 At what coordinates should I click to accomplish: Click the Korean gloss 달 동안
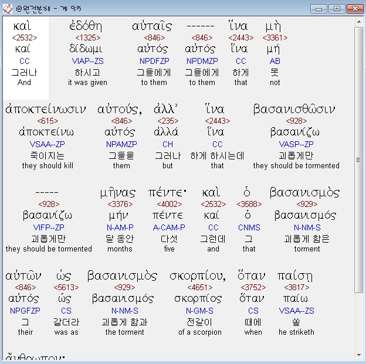pyautogui.click(x=120, y=239)
